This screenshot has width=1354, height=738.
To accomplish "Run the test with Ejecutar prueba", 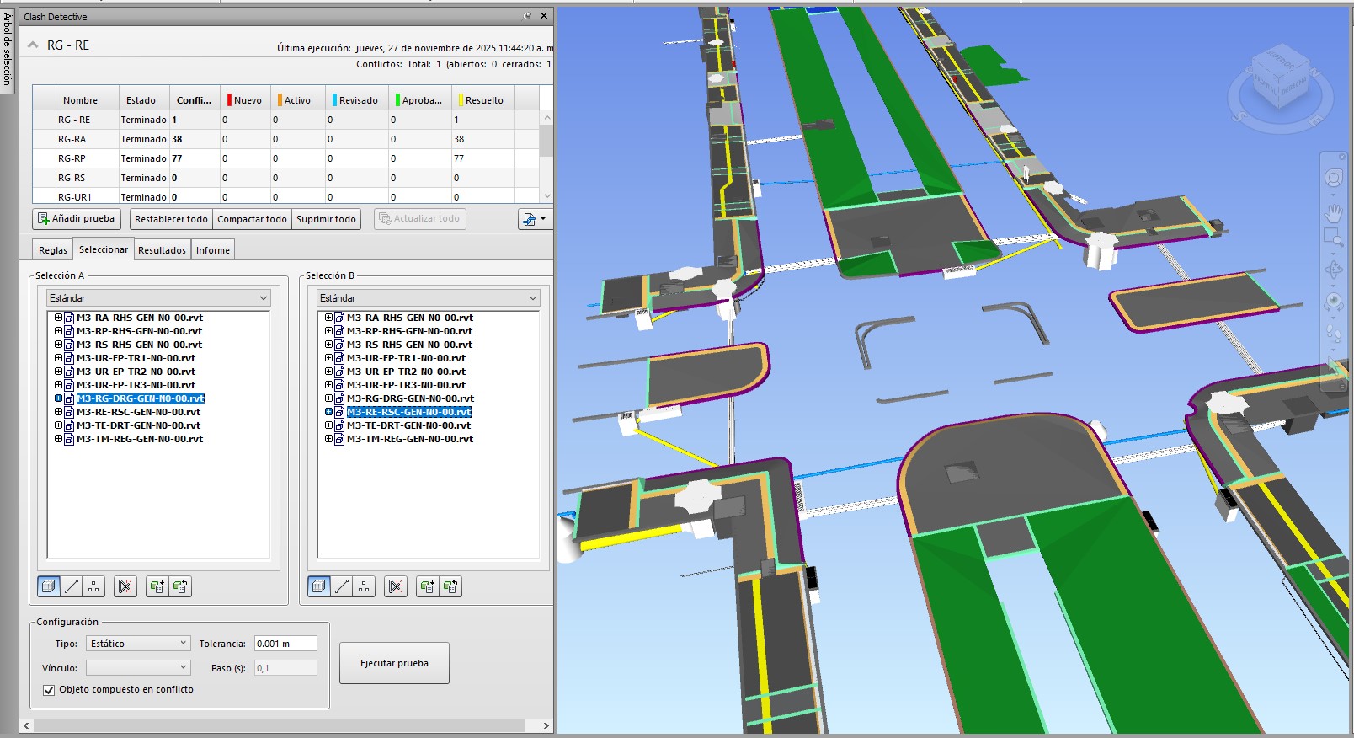I will click(394, 663).
